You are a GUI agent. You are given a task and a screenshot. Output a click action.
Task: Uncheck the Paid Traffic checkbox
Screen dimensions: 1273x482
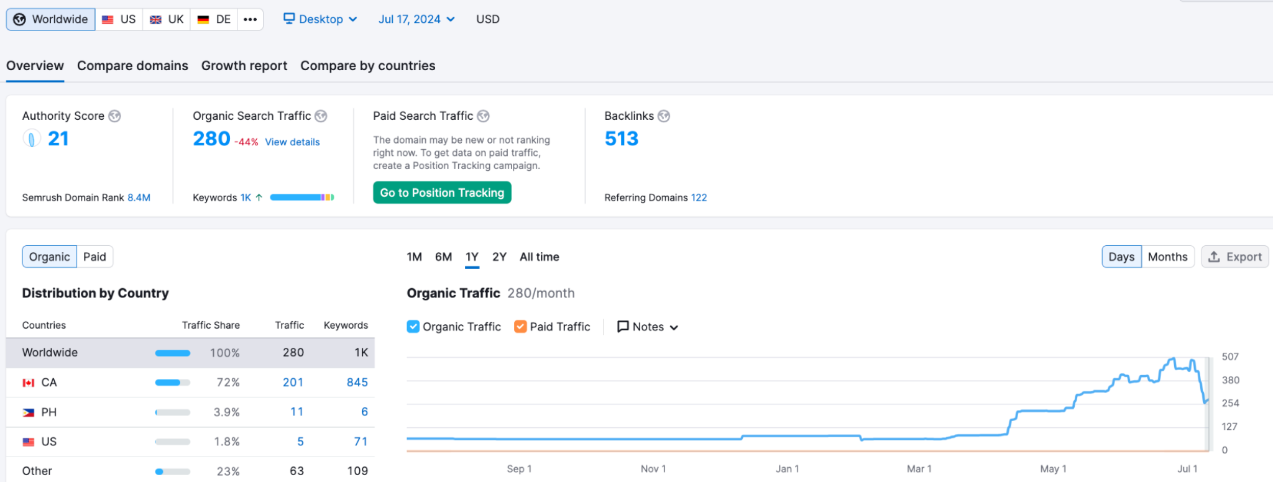click(x=520, y=327)
